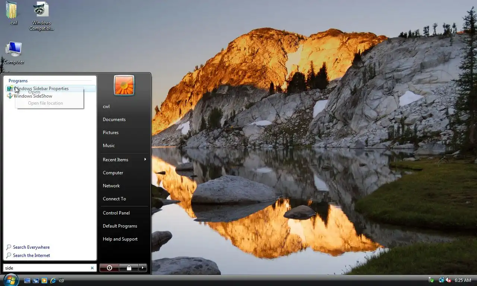
Task: Open the cwl user folder link
Action: 106,107
